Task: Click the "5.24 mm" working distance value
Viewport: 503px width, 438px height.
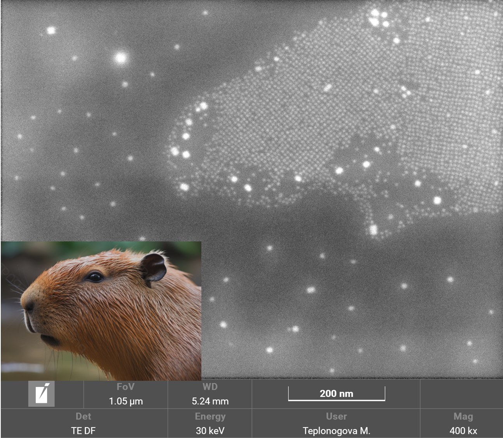Action: coord(210,401)
